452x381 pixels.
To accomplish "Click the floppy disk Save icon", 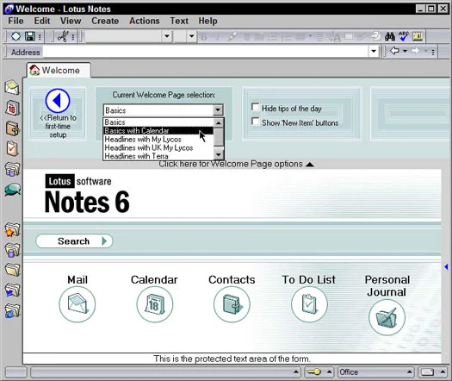I will [30, 36].
